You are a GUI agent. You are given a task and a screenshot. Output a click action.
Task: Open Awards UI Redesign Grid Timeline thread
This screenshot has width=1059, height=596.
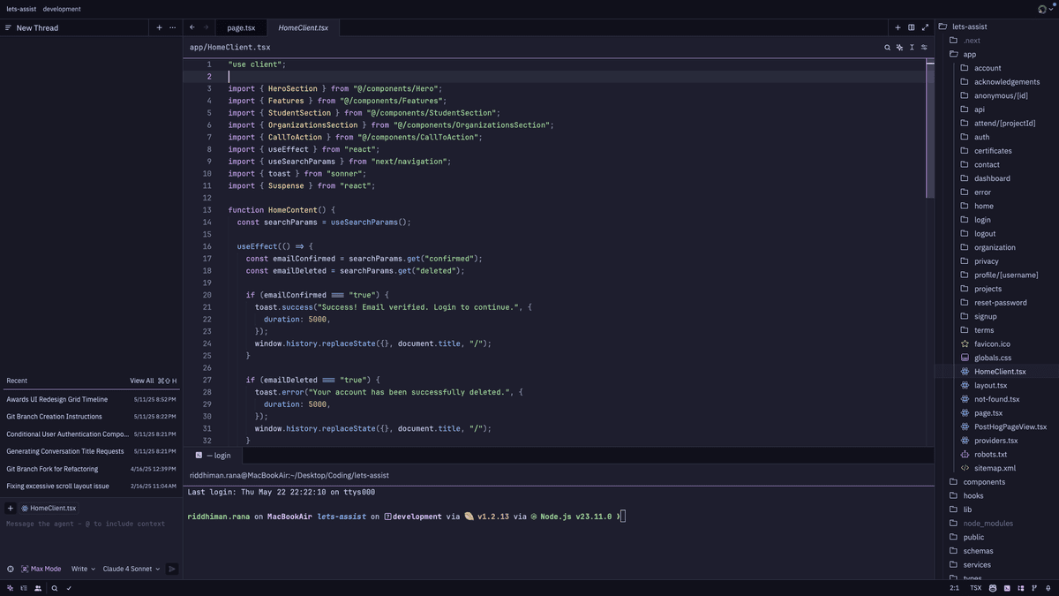[x=91, y=399]
